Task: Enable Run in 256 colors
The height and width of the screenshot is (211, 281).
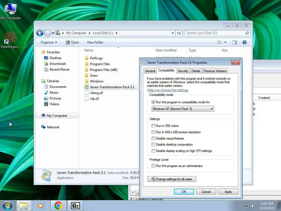Action: (153, 126)
